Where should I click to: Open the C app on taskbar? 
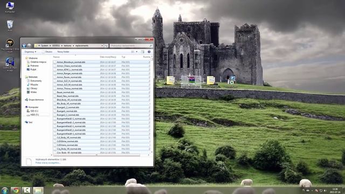26,190
